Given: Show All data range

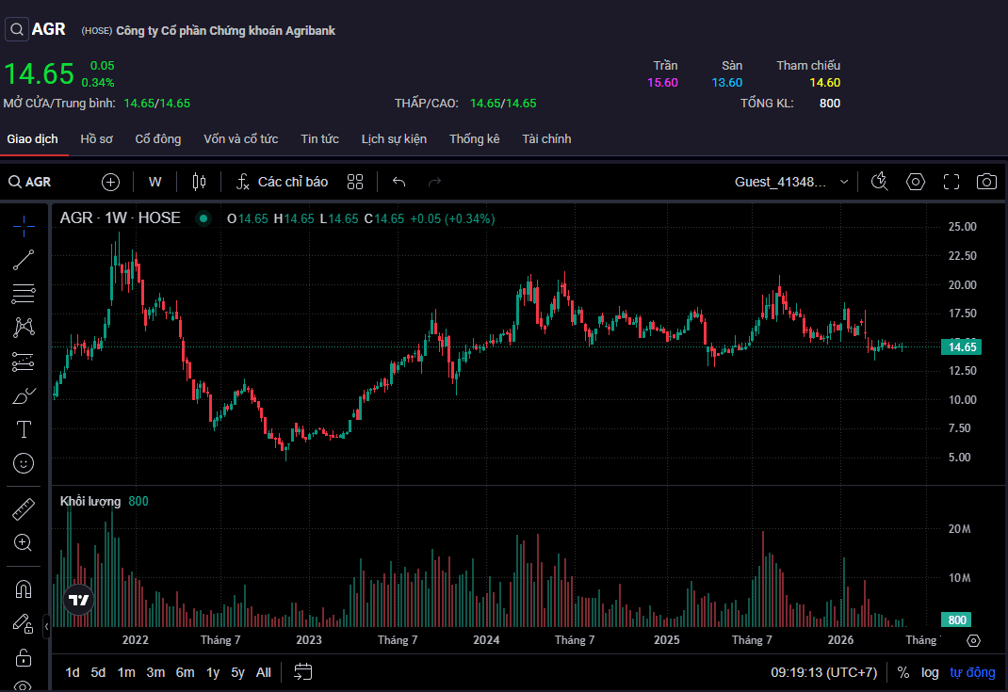Looking at the screenshot, I should pyautogui.click(x=264, y=672).
